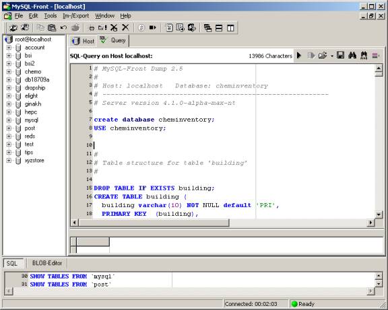Screen dimensions: 388x310
Task: Click the scissors drop-table toolbar icon
Action: [114, 28]
